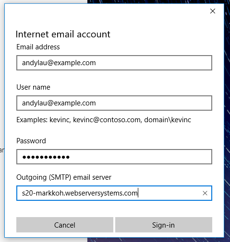This screenshot has height=242, width=230.
Task: Click the masked password dots
Action: point(46,157)
